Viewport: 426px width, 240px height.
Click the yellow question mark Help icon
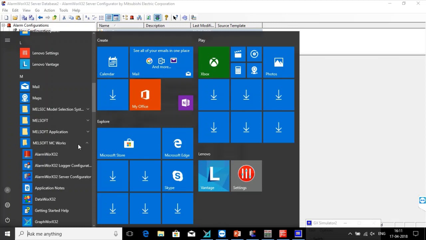[166, 18]
